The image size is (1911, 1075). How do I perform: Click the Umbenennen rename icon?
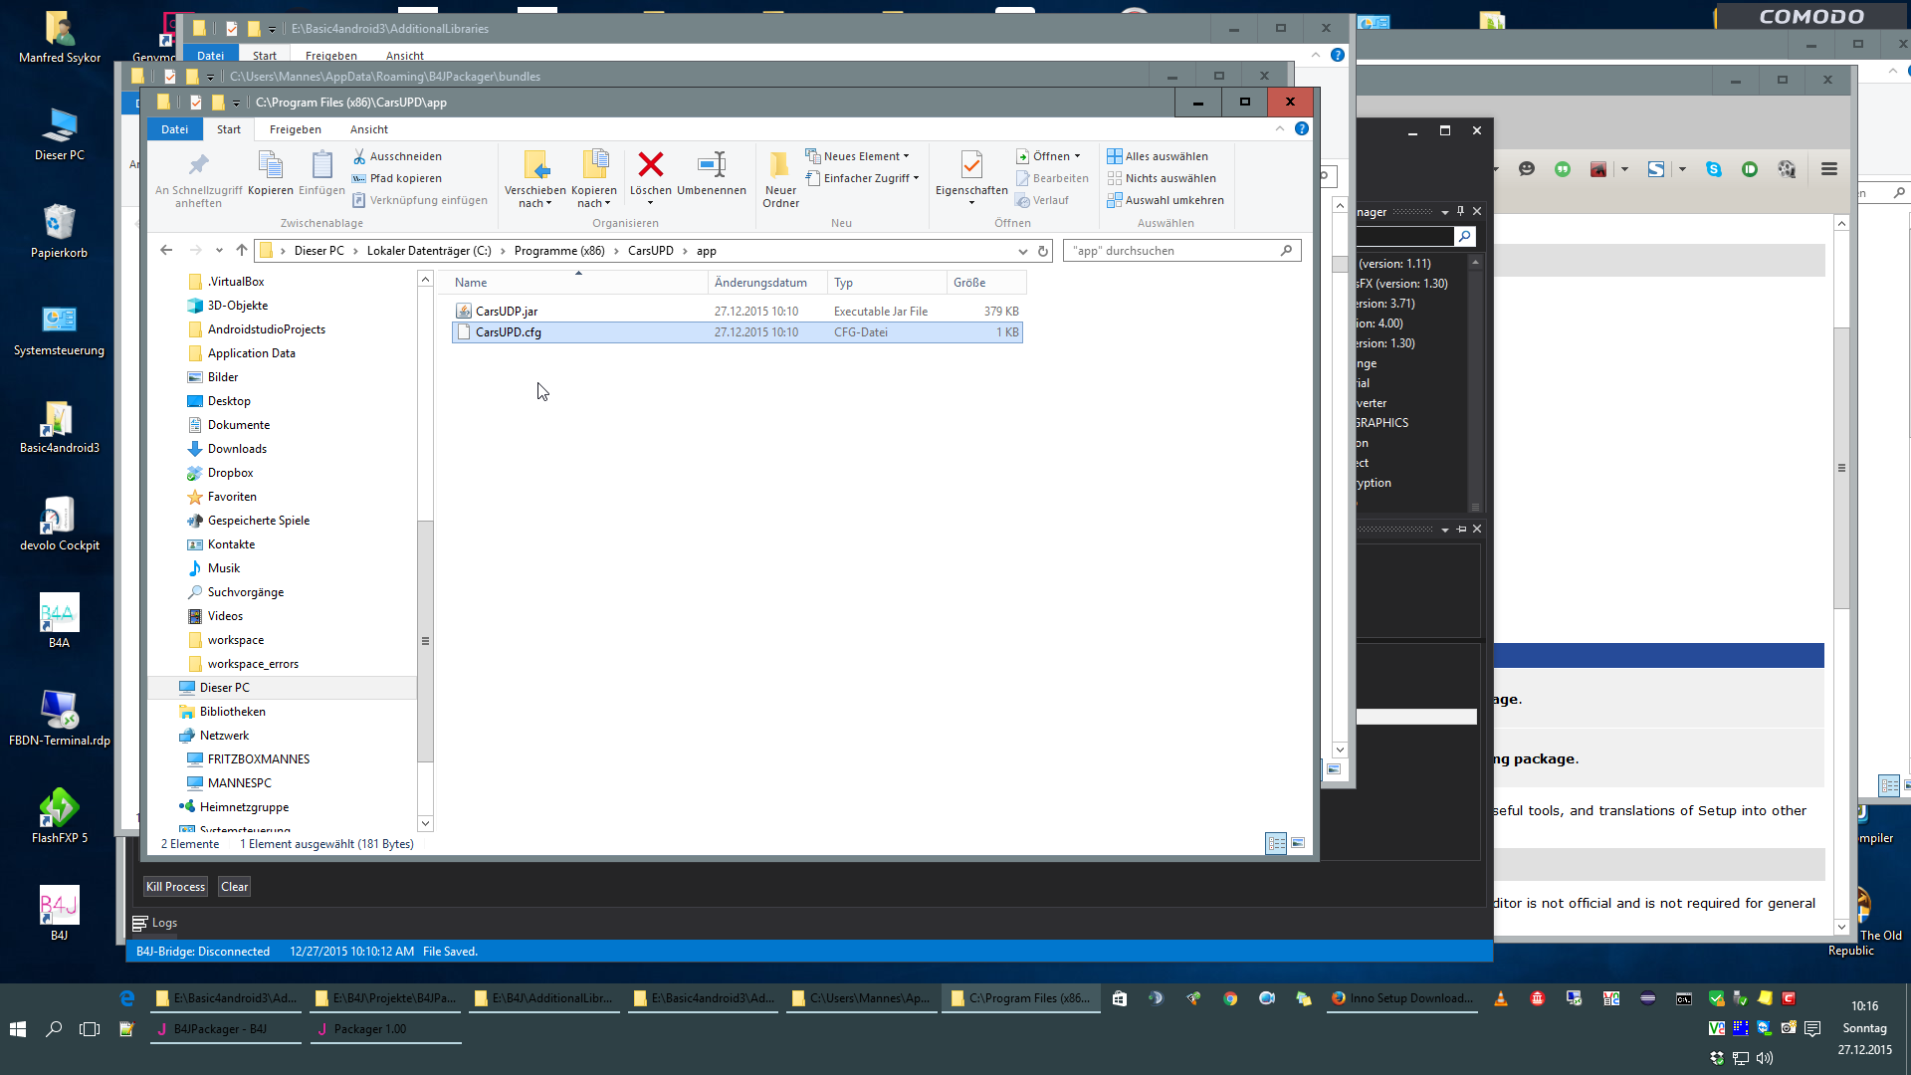[712, 164]
